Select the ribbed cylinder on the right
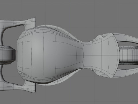This screenshot has width=138, height=104. click(x=129, y=55)
